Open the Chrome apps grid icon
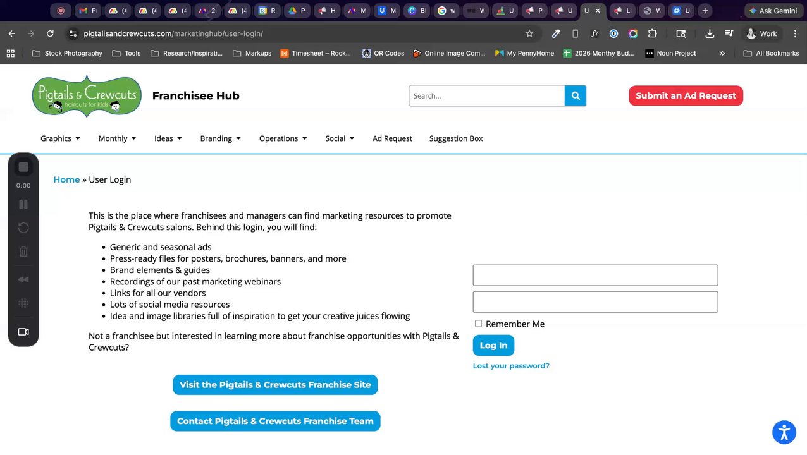Image resolution: width=807 pixels, height=455 pixels. pyautogui.click(x=11, y=53)
